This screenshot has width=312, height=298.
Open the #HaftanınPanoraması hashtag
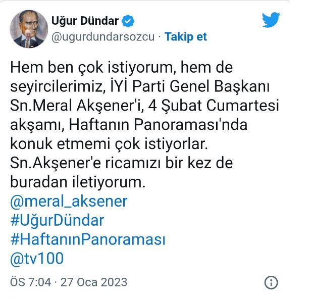pyautogui.click(x=88, y=239)
